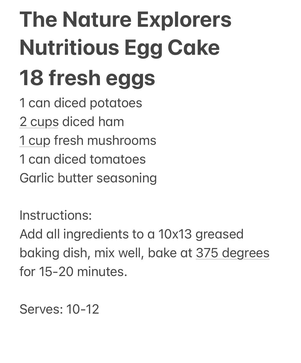Tap the underlined "2 cups" measurement link
This screenshot has width=301, height=363.
(39, 121)
